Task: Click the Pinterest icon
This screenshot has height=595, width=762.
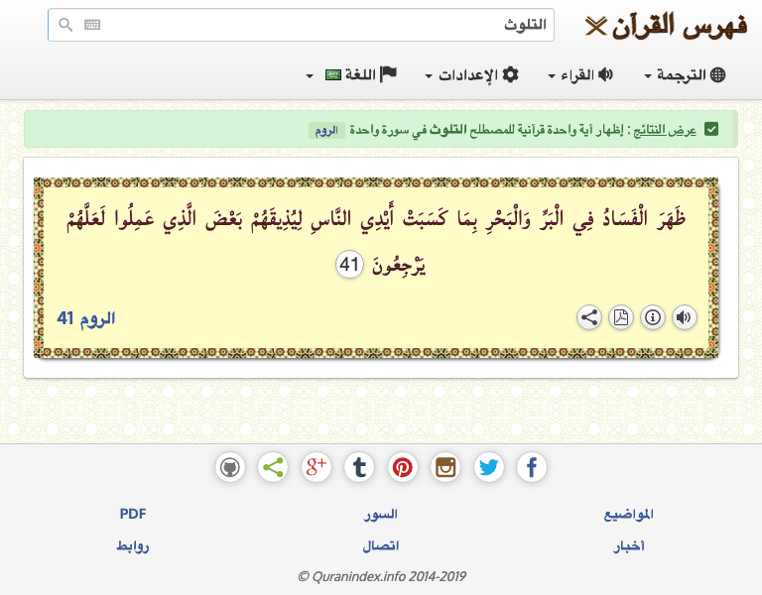Action: pos(403,467)
